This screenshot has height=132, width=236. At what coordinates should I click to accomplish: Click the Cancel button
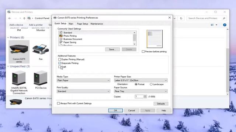pyautogui.click(x=131, y=110)
